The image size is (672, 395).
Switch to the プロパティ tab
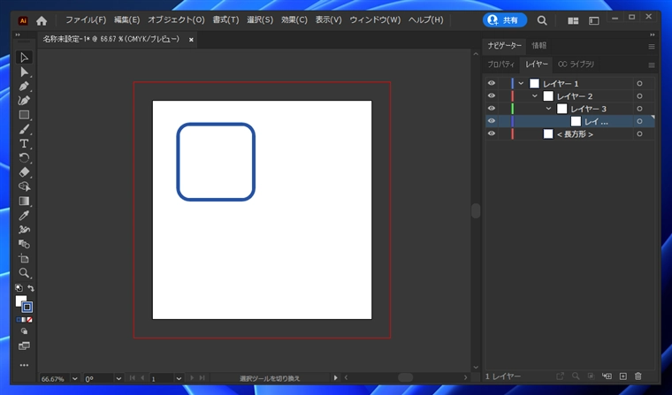(501, 65)
